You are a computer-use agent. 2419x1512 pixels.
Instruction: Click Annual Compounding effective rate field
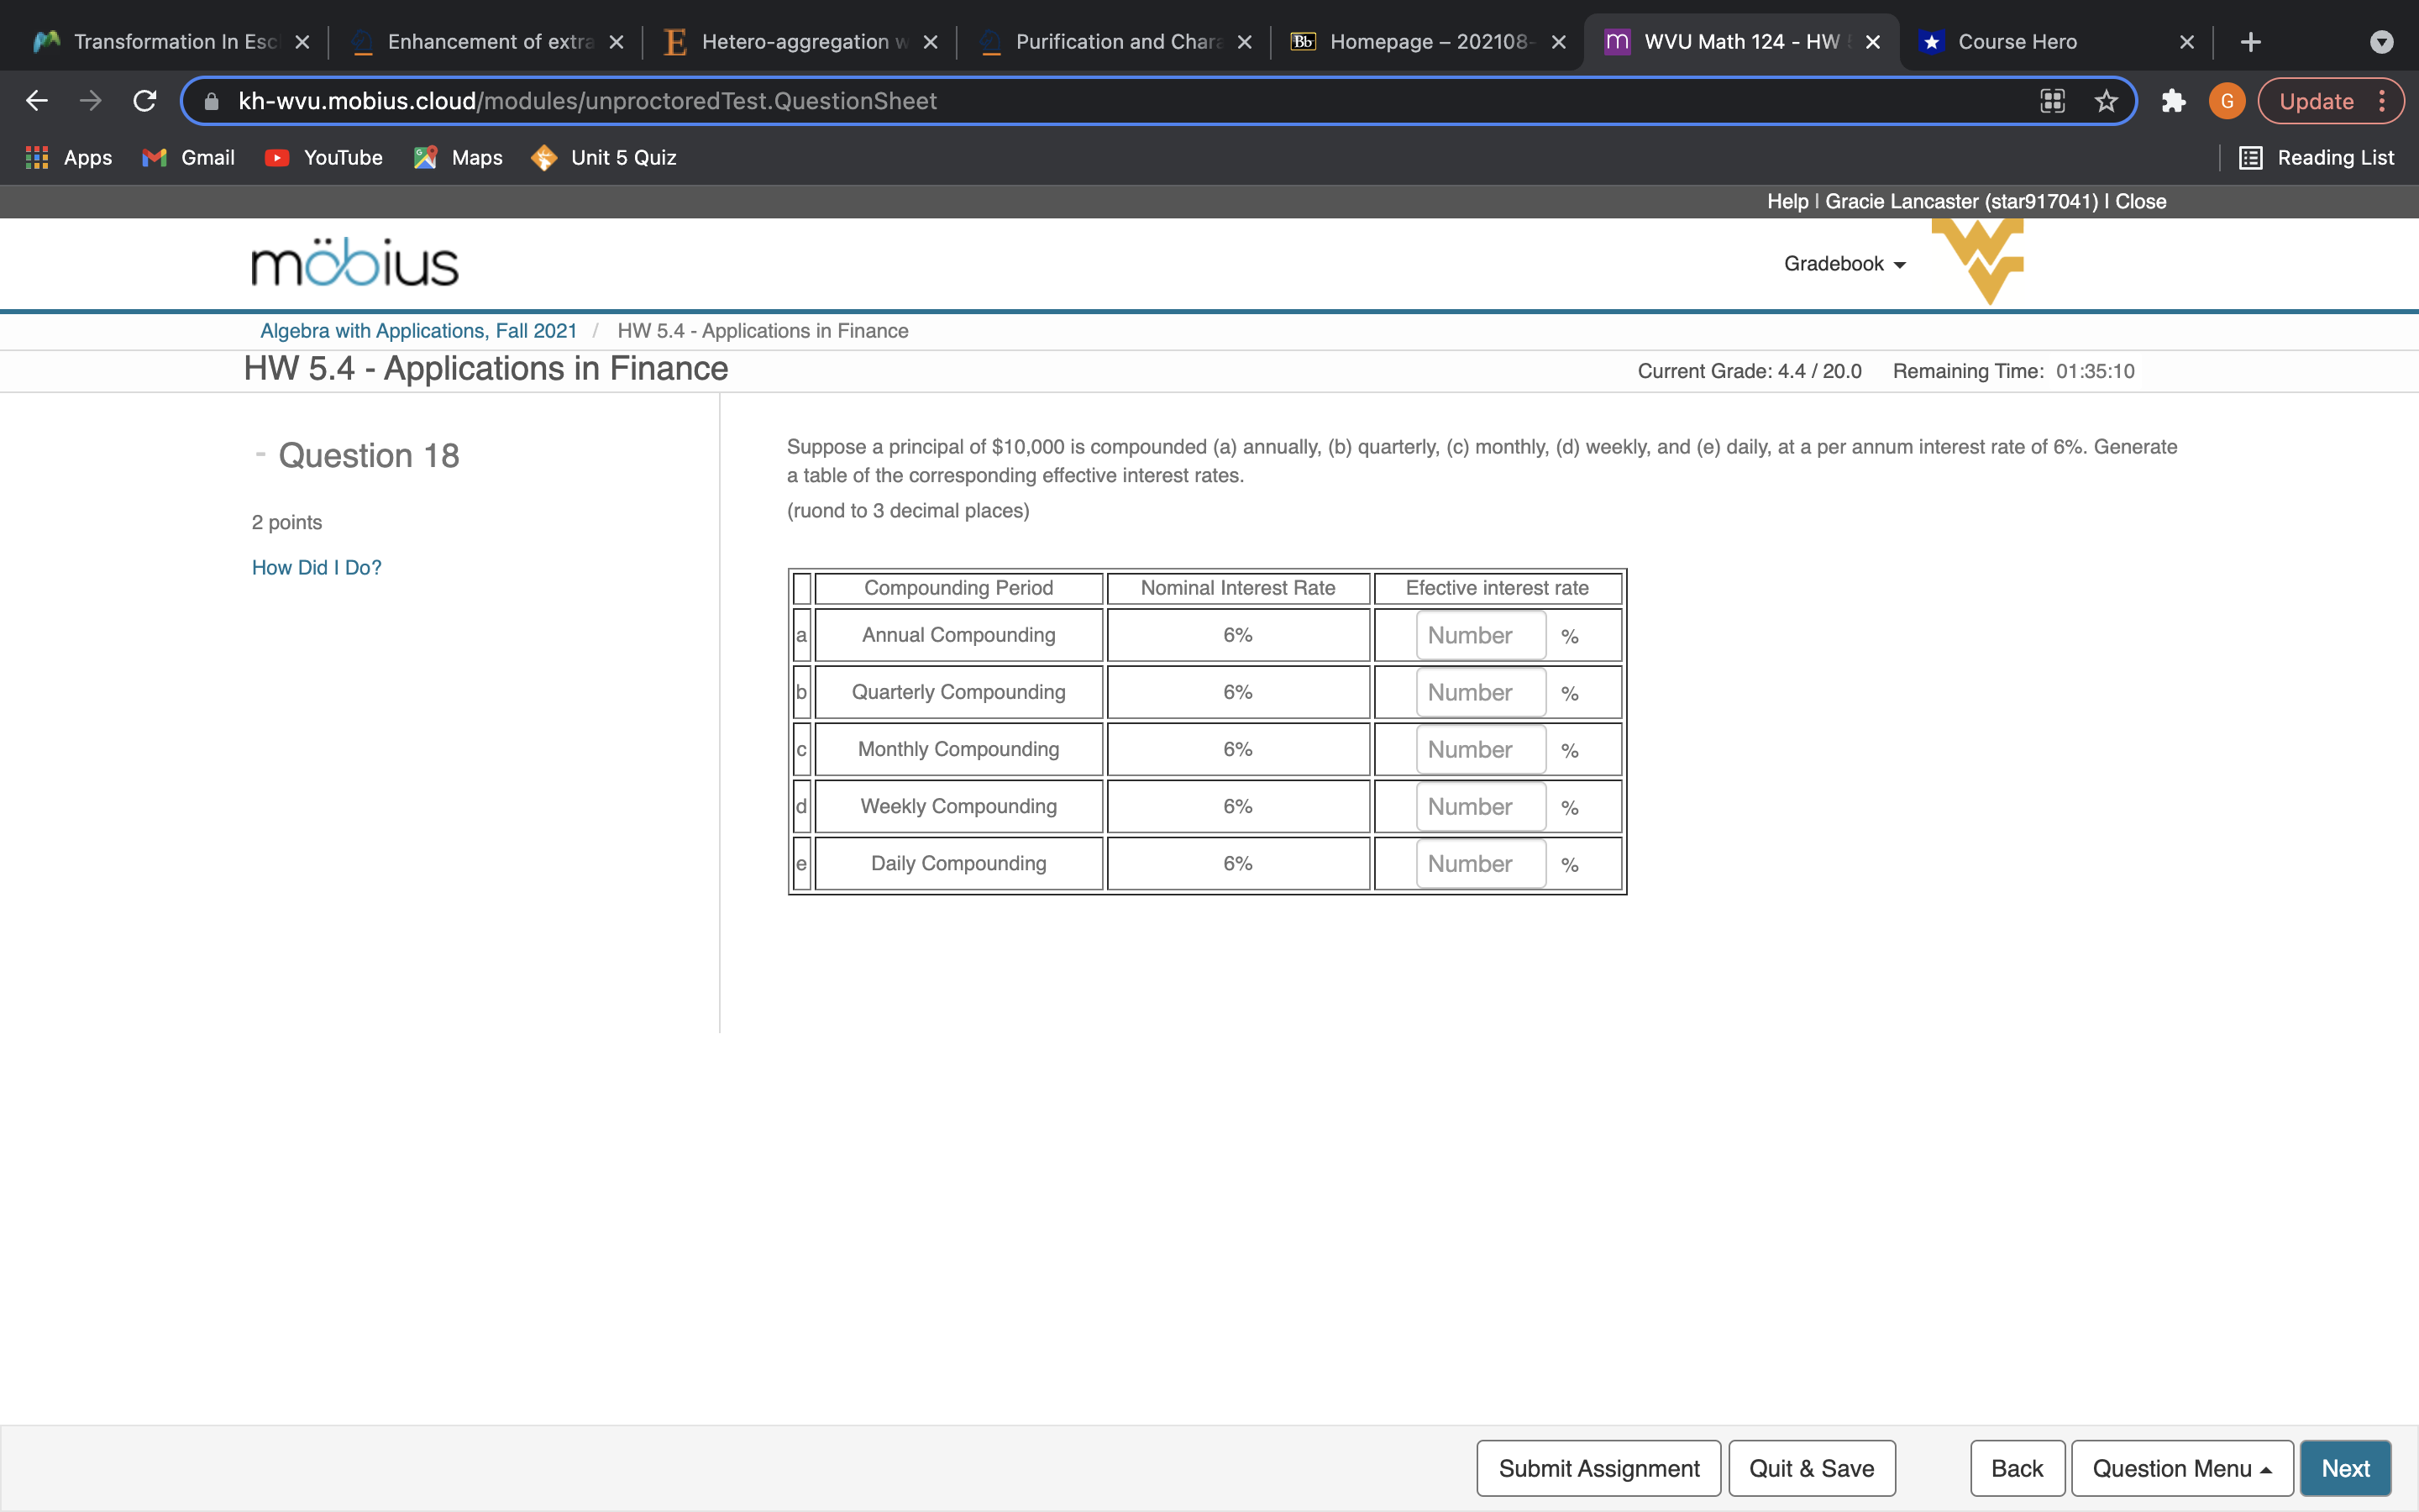[x=1479, y=636]
